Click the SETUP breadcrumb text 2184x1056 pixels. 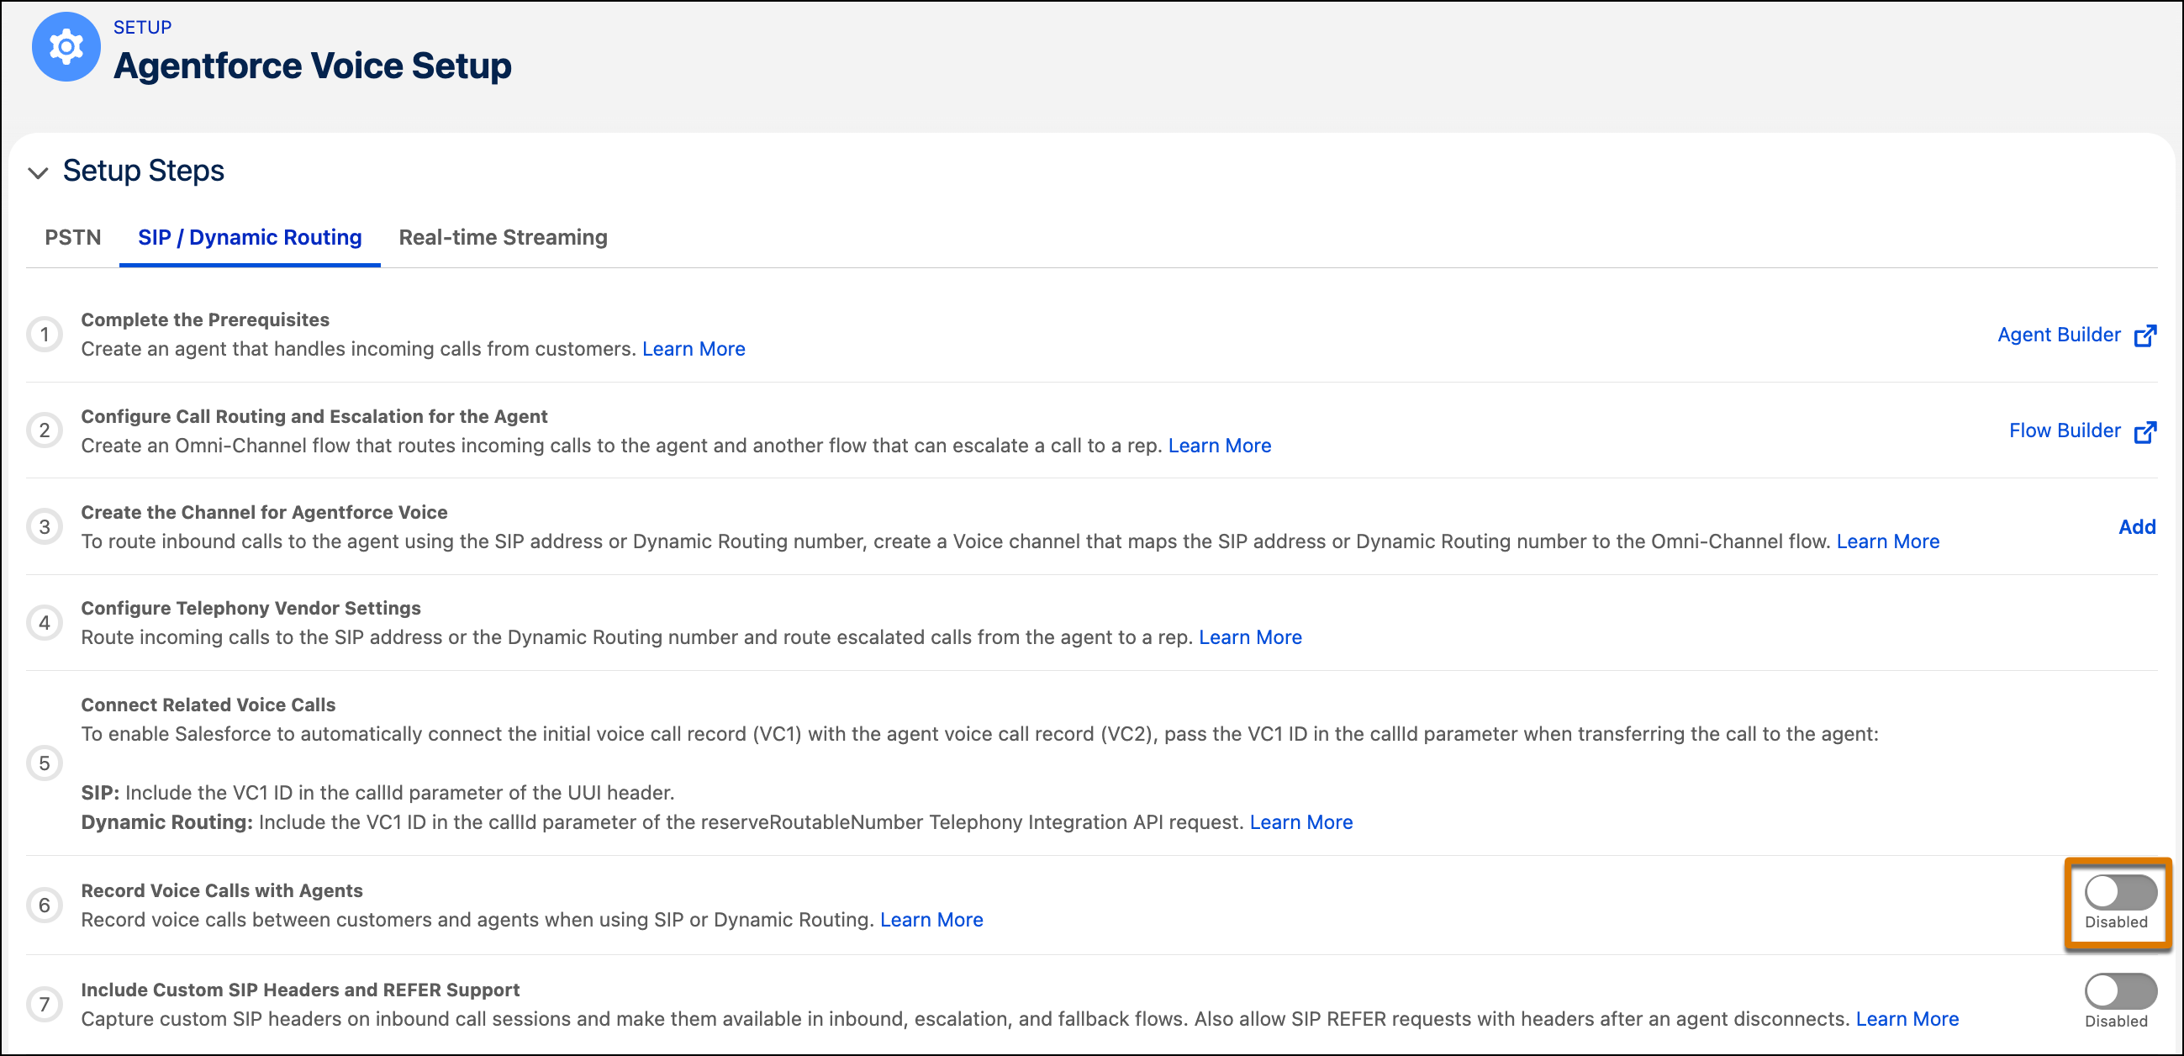[142, 27]
